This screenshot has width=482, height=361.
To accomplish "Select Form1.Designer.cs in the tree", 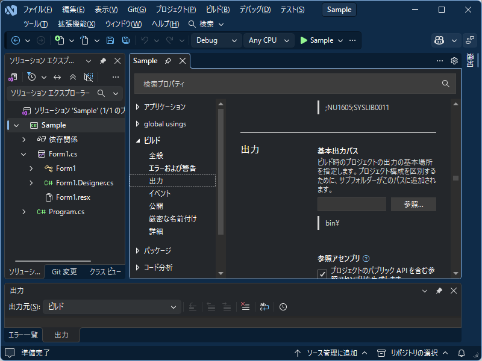I will (84, 183).
